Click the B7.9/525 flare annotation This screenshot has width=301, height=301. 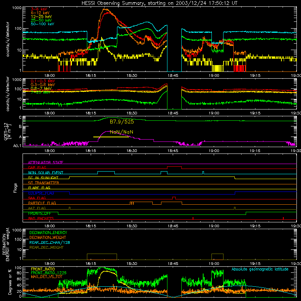122,122
